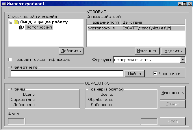
Task: Click the Найти button
Action: click(x=135, y=74)
